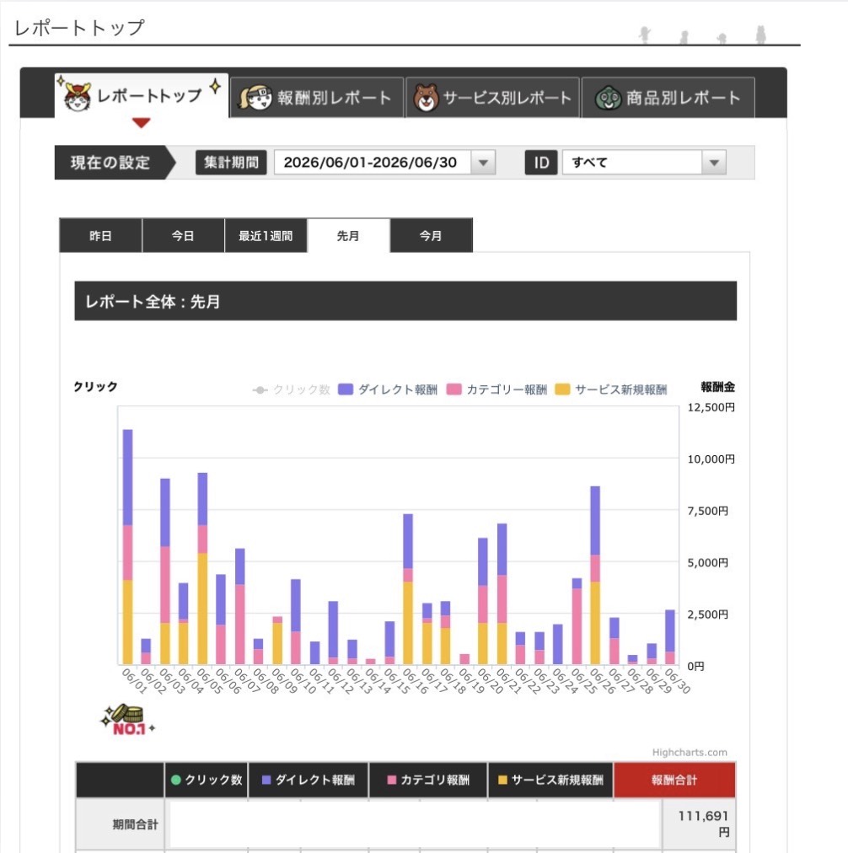848x853 pixels.
Task: Click the purple ダイレクト報酬 legend swatch
Action: click(x=346, y=389)
